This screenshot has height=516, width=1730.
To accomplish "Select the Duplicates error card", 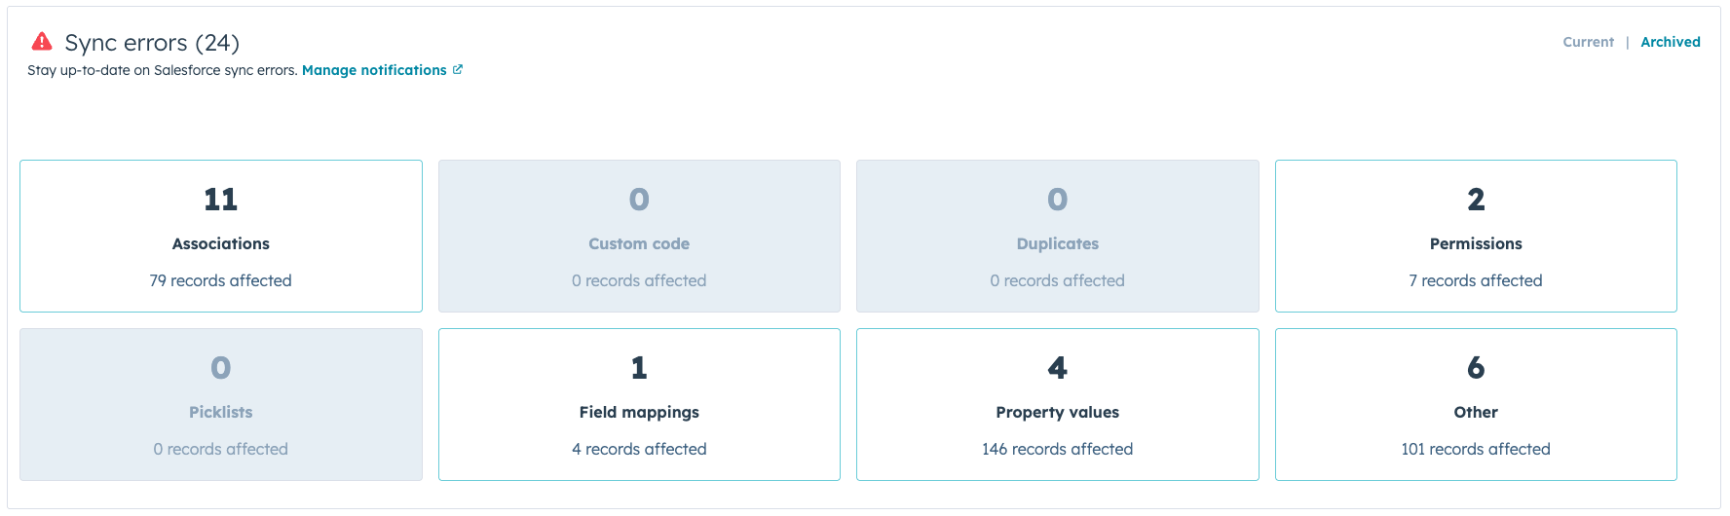I will click(1057, 236).
